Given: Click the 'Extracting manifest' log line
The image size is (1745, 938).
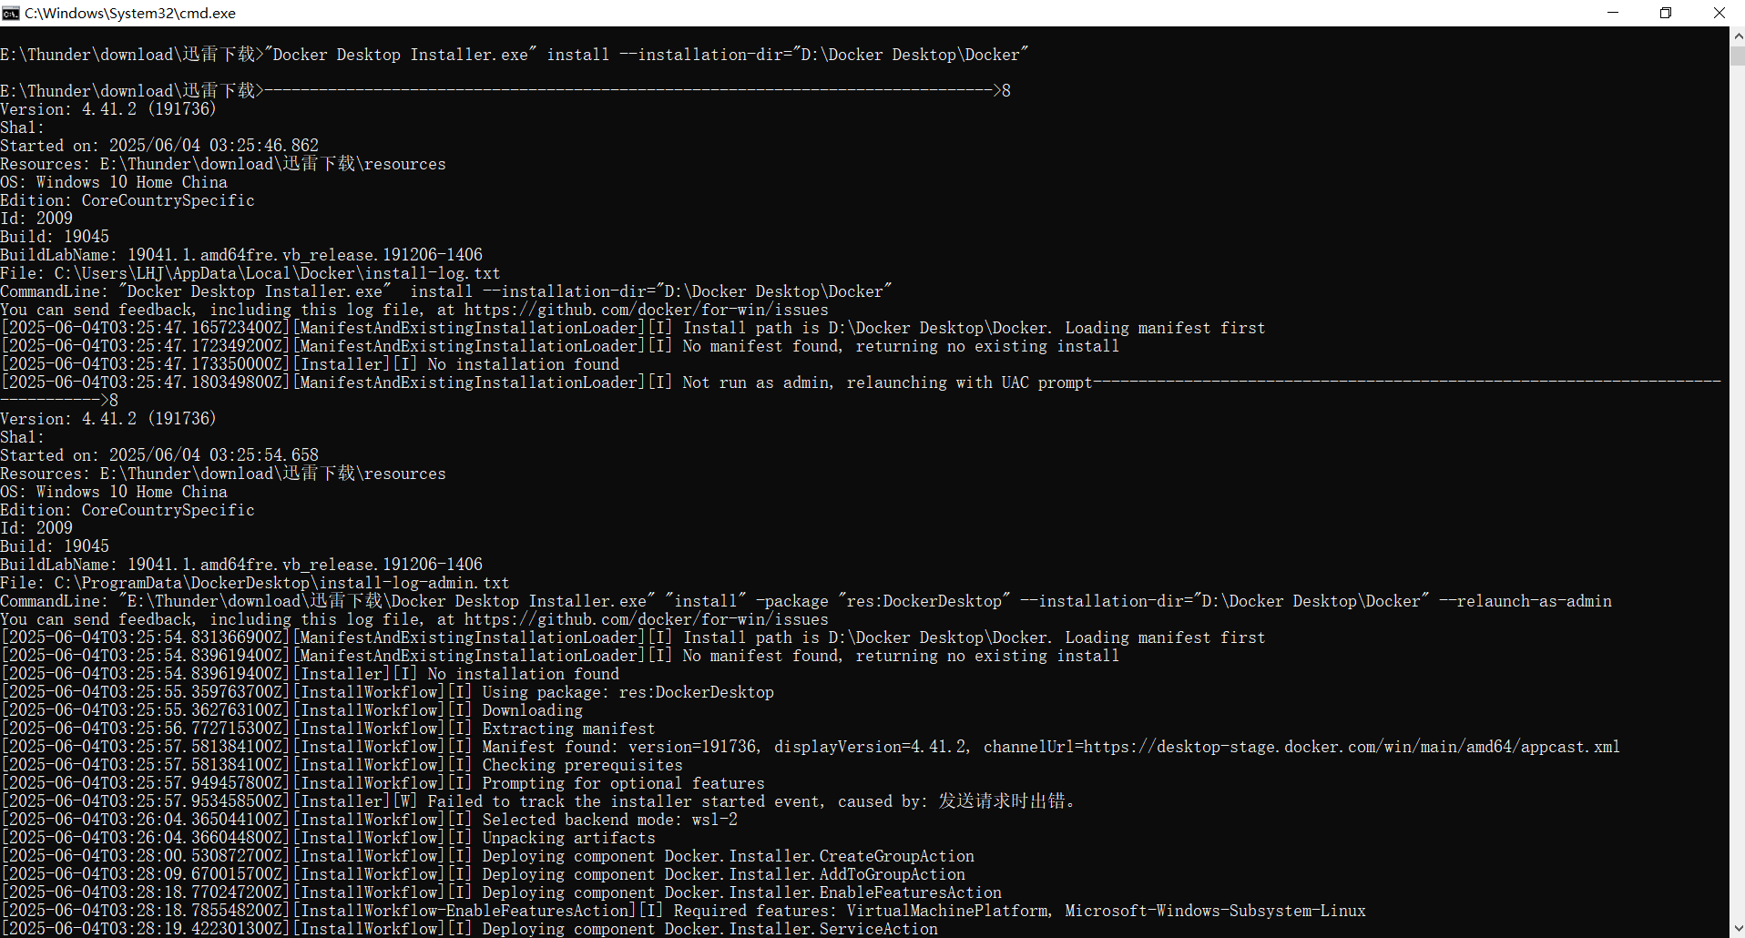Looking at the screenshot, I should click(x=328, y=729).
